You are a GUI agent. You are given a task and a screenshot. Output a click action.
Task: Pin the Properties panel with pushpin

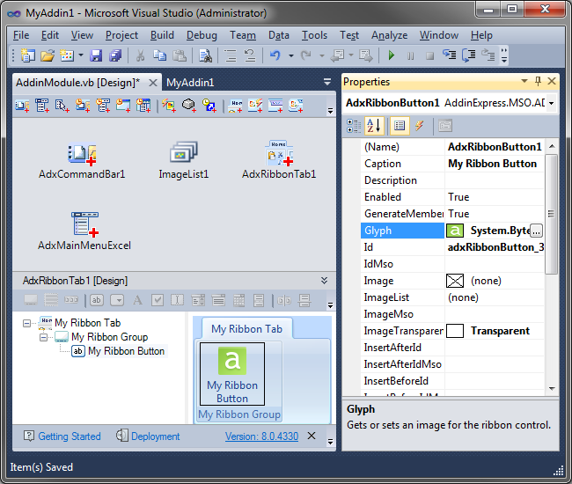tap(538, 81)
